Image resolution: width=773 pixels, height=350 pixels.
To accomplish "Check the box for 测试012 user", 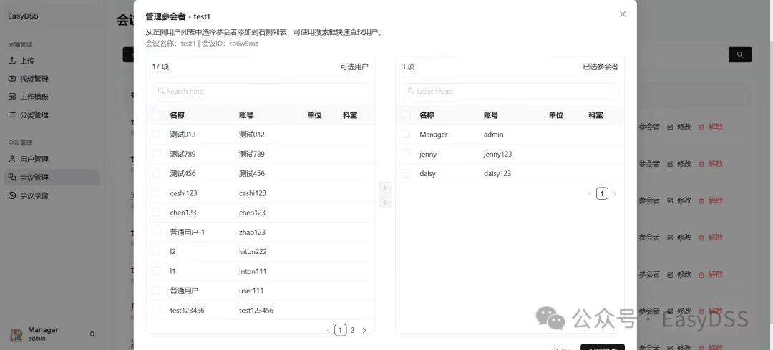I will [156, 135].
